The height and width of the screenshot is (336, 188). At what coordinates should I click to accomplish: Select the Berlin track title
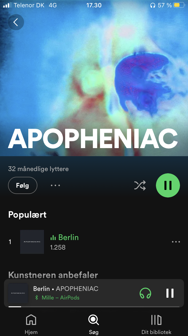pyautogui.click(x=68, y=237)
